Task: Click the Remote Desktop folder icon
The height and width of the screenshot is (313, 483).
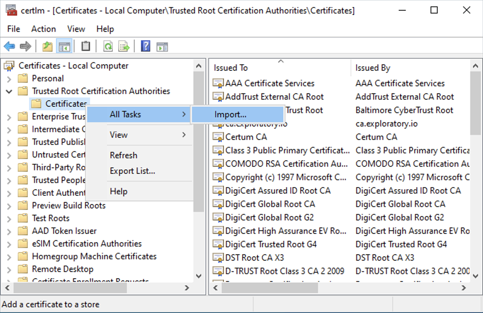Action: [x=23, y=269]
